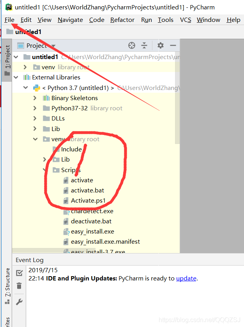Open the Refactor menu

122,20
